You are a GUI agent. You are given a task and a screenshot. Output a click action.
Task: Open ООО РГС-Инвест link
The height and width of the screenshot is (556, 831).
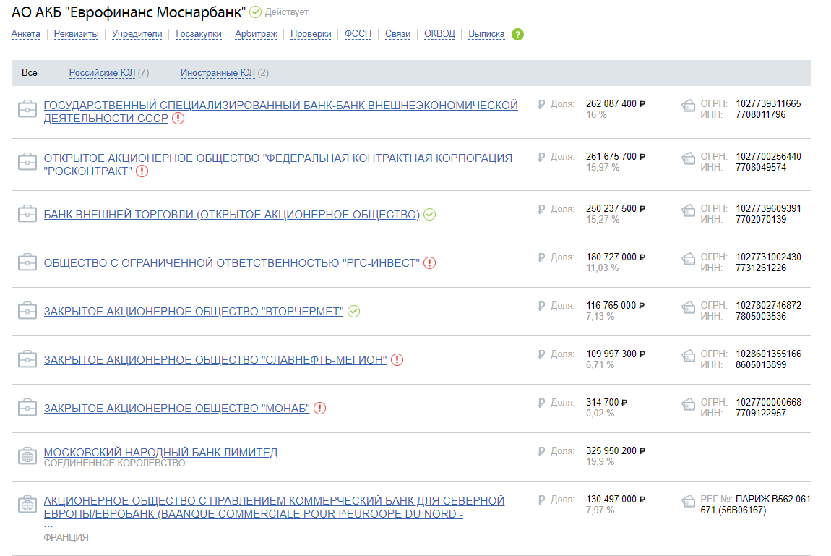(232, 263)
